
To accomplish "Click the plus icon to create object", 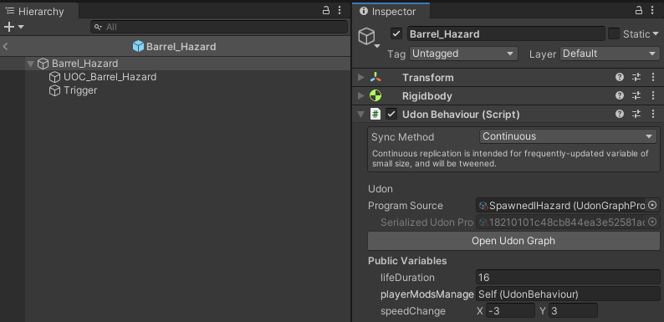I will tap(9, 27).
